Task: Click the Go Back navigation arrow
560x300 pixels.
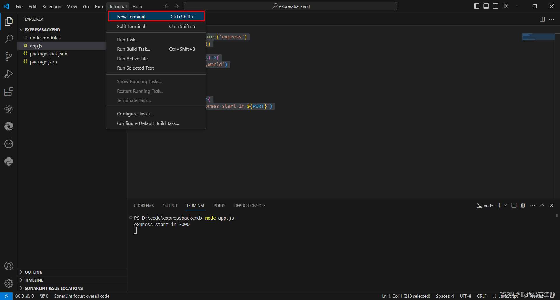Action: pyautogui.click(x=167, y=6)
